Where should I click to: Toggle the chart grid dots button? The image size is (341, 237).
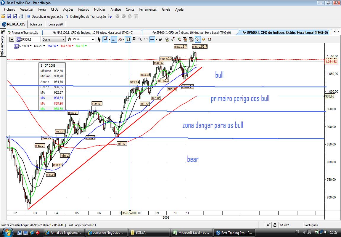pyautogui.click(x=114, y=39)
